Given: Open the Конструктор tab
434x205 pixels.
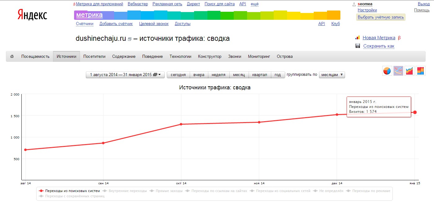Looking at the screenshot, I should click(x=210, y=57).
